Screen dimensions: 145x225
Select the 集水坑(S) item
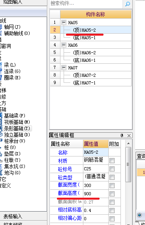[x=15, y=166]
